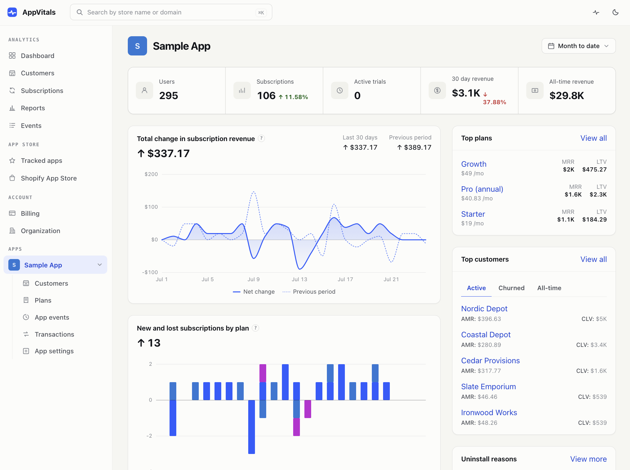Click the Dashboard grid icon
This screenshot has height=470, width=630.
pyautogui.click(x=12, y=56)
